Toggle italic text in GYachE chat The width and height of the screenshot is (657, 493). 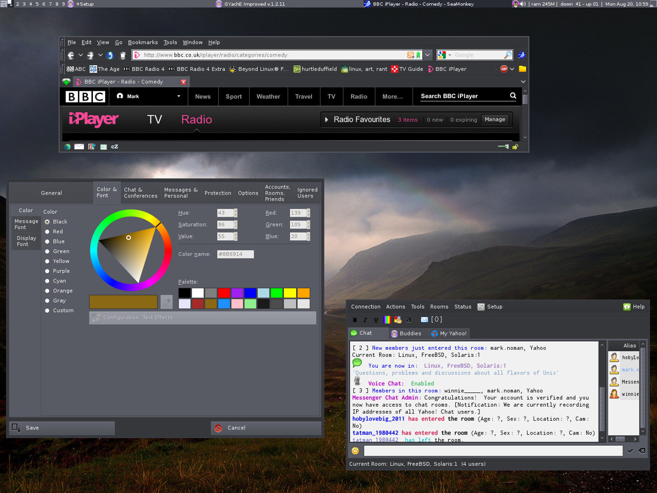coord(365,319)
